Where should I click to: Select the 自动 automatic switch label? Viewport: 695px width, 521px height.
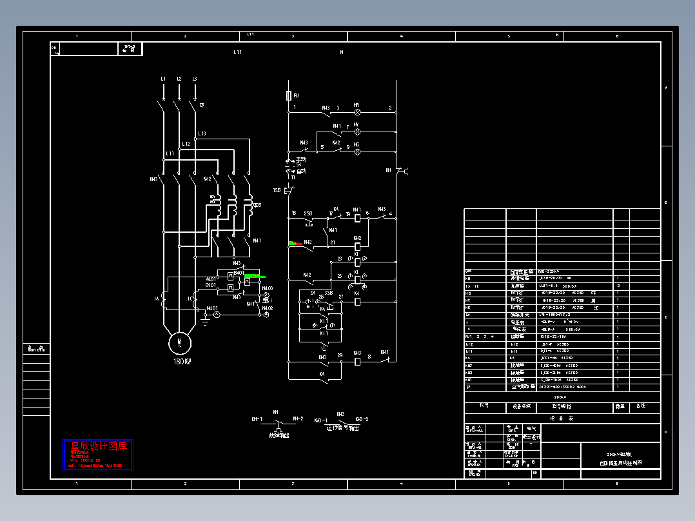pos(302,171)
